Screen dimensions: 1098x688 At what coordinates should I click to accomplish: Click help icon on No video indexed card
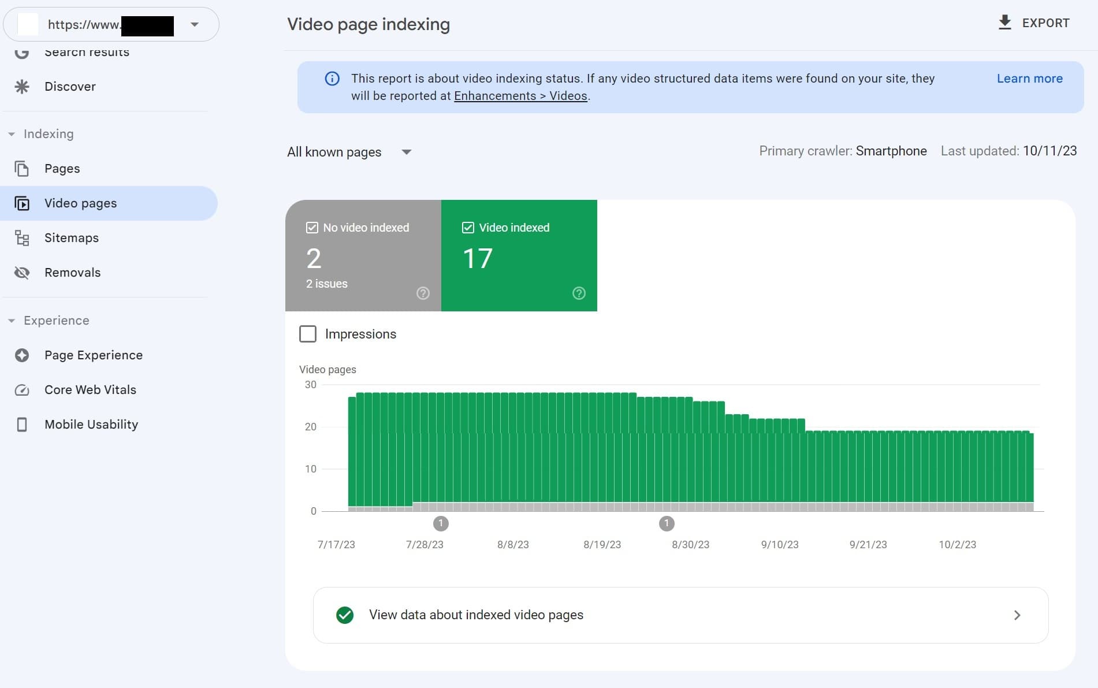click(423, 293)
